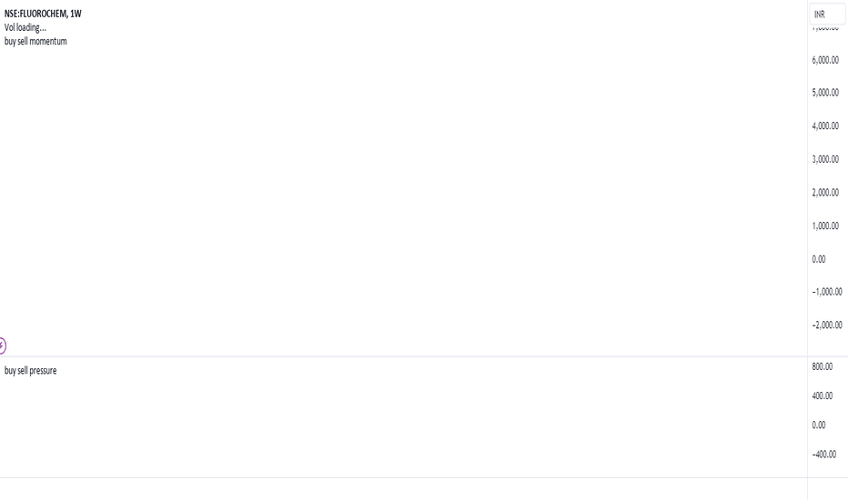Click the 4,000.00 price axis label
Viewport: 848px width, 500px height.
825,126
